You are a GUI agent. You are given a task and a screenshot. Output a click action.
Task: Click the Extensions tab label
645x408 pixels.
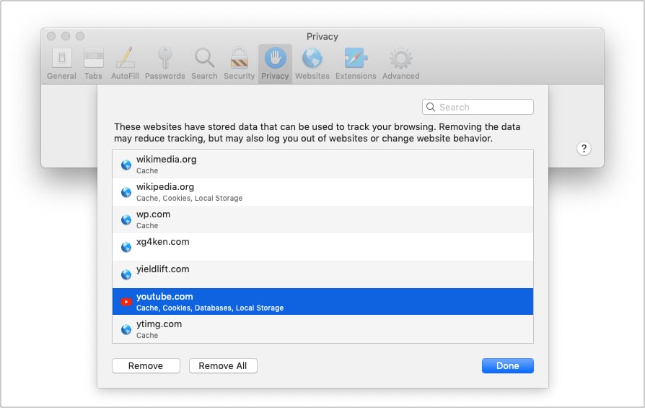tap(356, 76)
